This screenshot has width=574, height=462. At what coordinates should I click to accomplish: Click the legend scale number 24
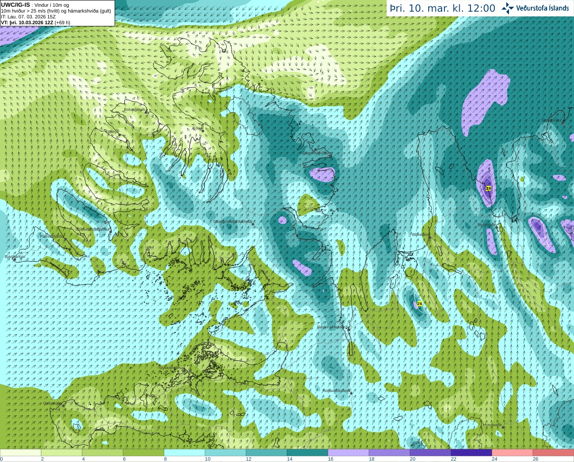click(494, 459)
